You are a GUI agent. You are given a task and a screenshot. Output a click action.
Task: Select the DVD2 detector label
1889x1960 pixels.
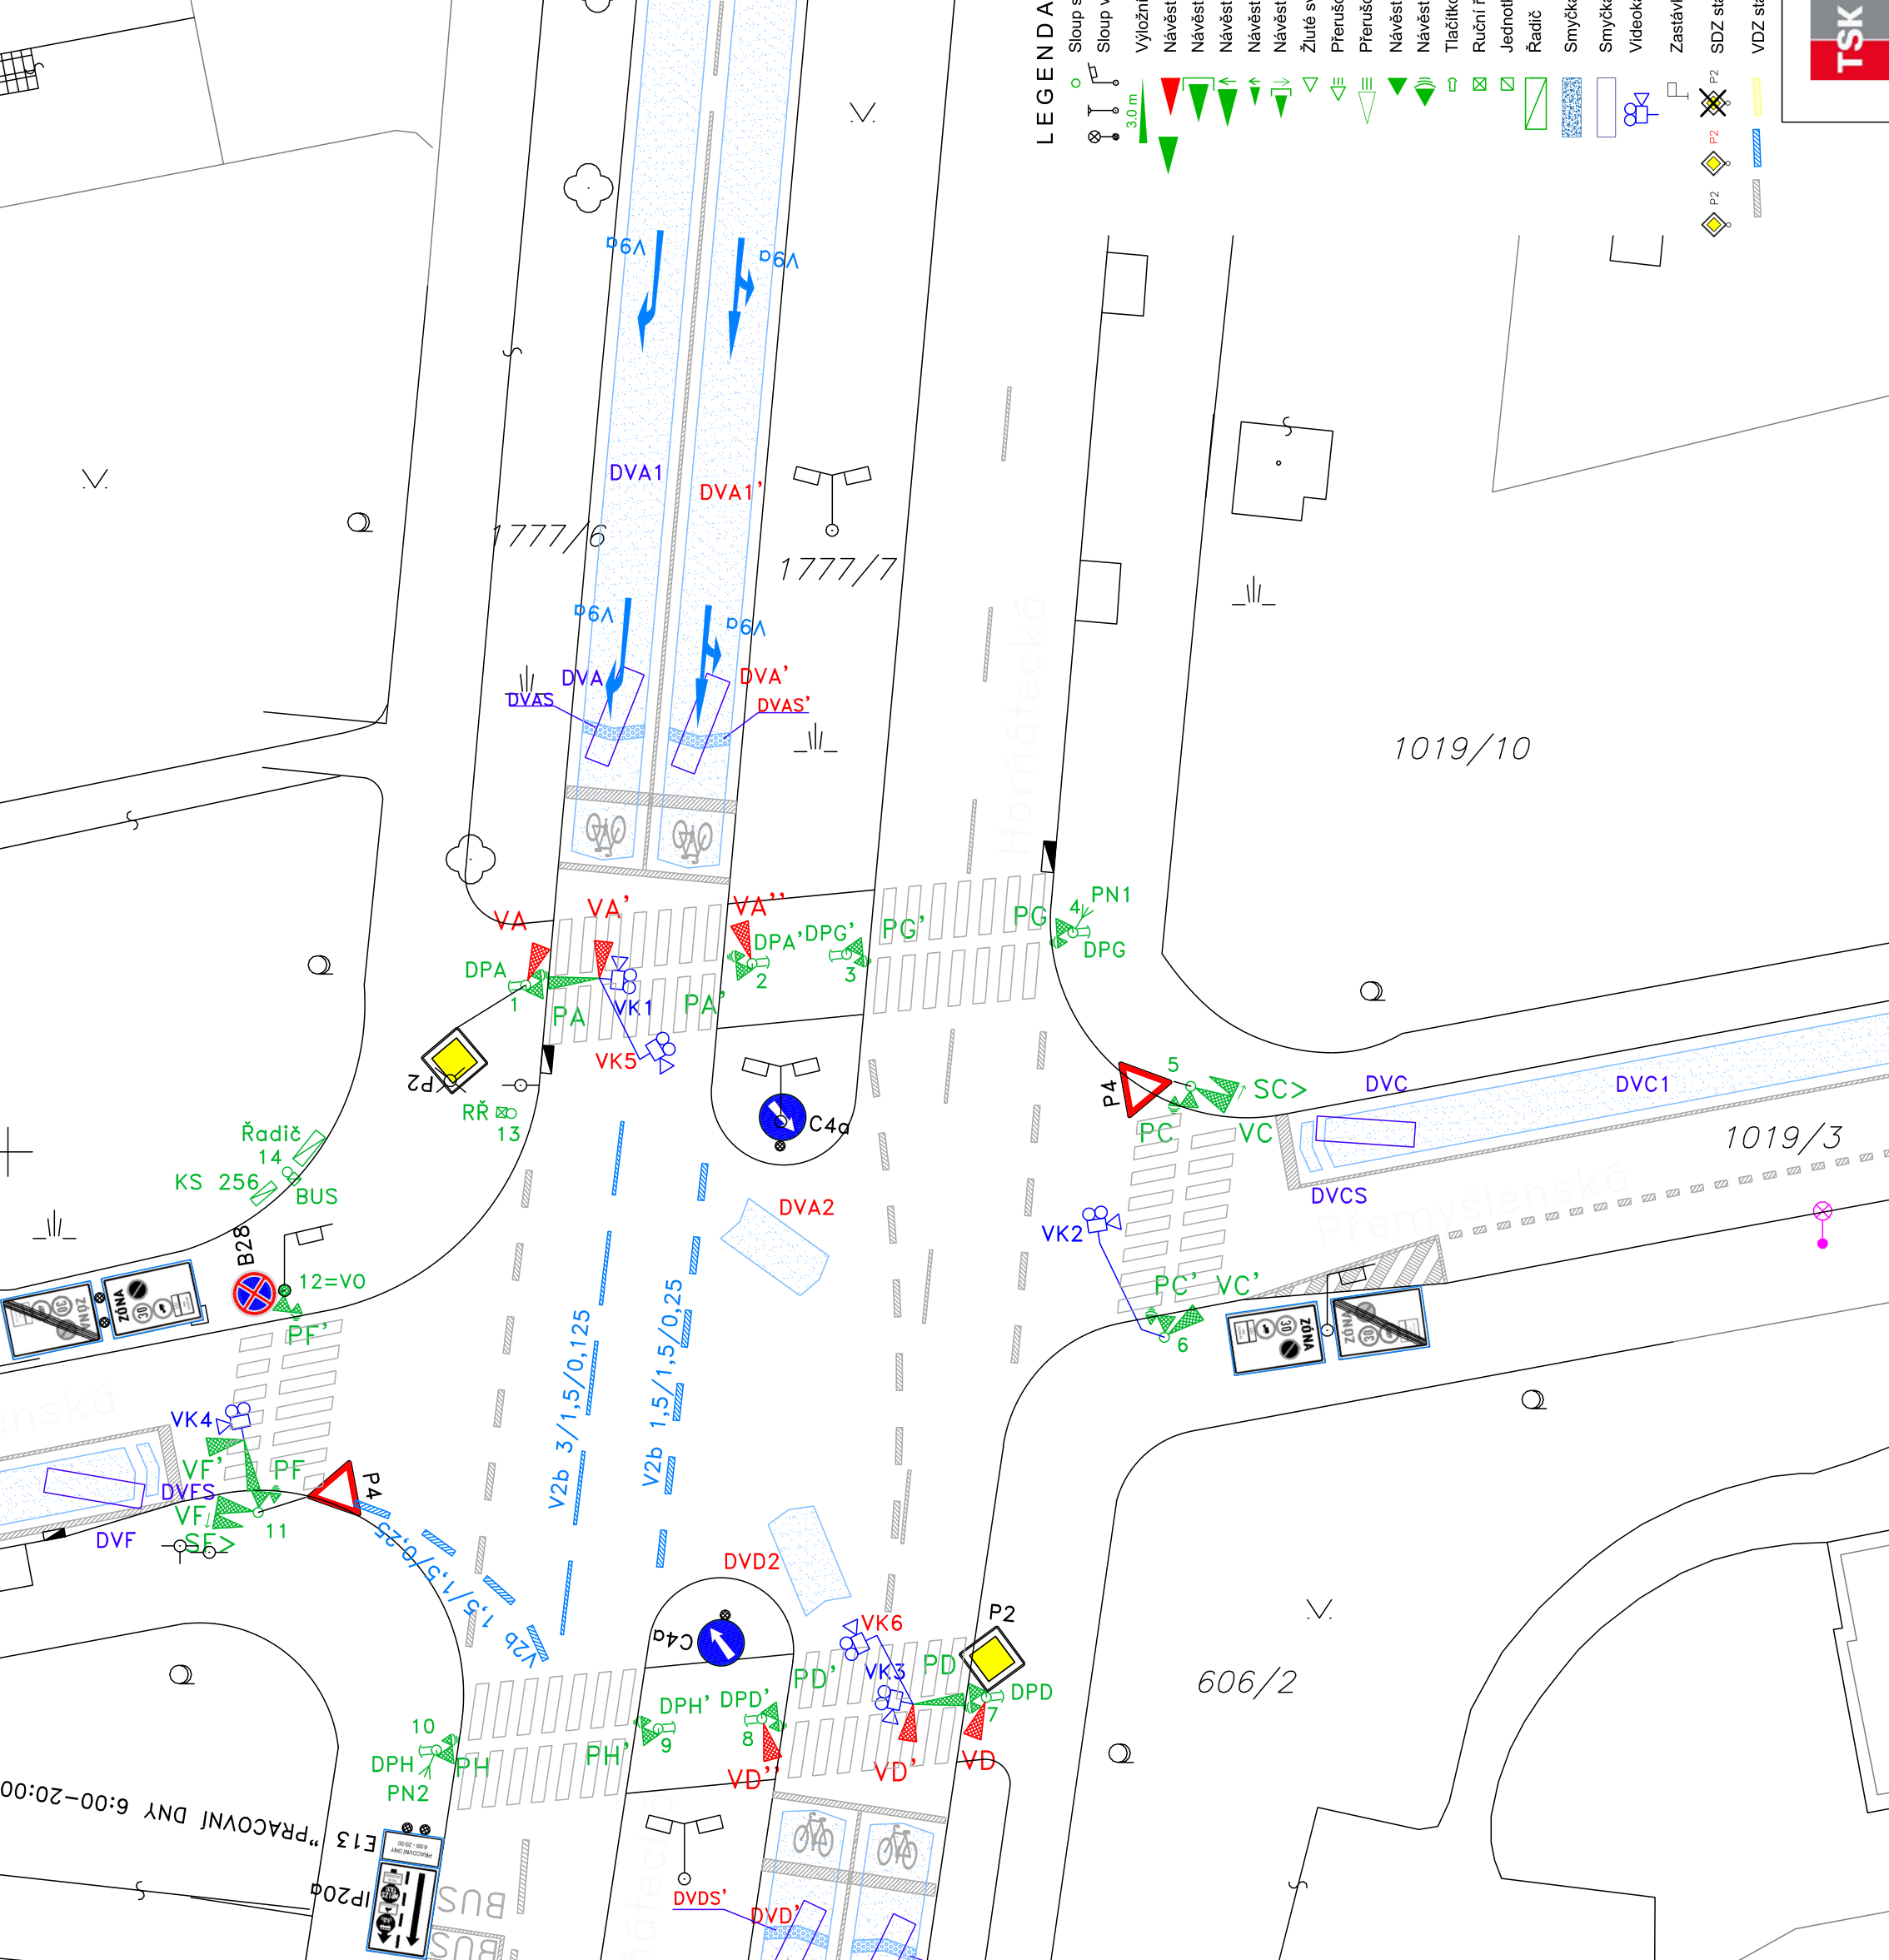[751, 1562]
